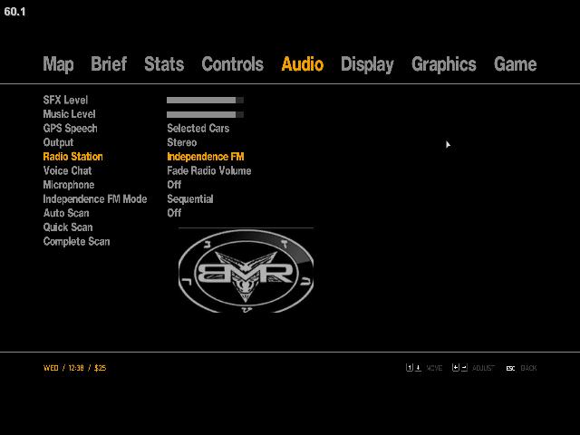The image size is (580, 435).
Task: Change the GPS Speech Selected Cars option
Action: [198, 129]
